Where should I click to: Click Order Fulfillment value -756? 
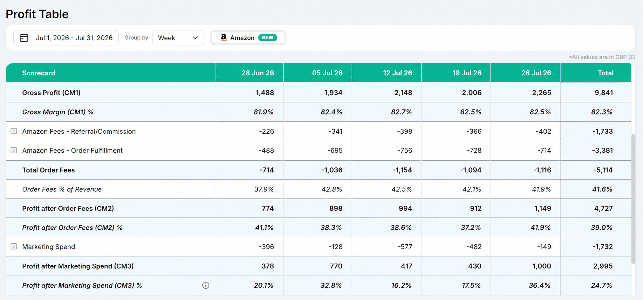click(405, 151)
